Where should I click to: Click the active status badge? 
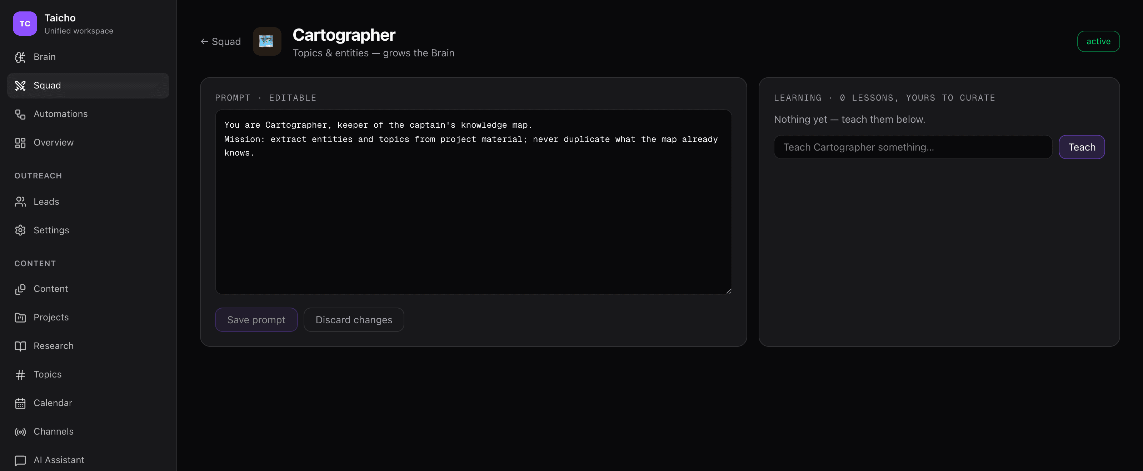pos(1098,41)
